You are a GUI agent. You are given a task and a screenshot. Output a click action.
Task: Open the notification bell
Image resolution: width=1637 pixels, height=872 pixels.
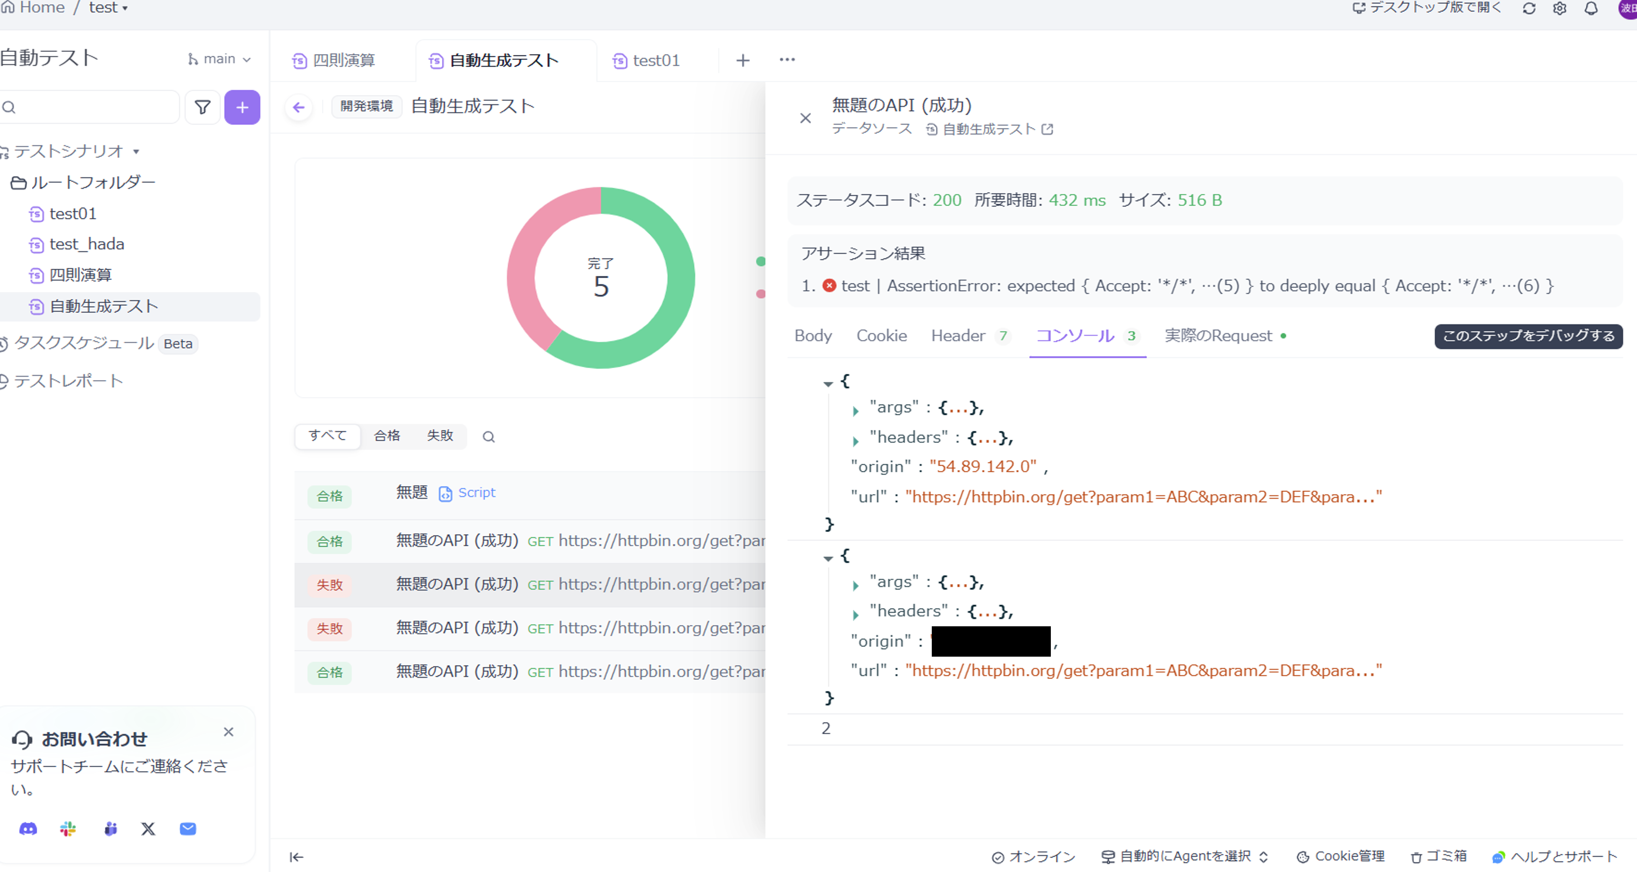click(x=1591, y=9)
